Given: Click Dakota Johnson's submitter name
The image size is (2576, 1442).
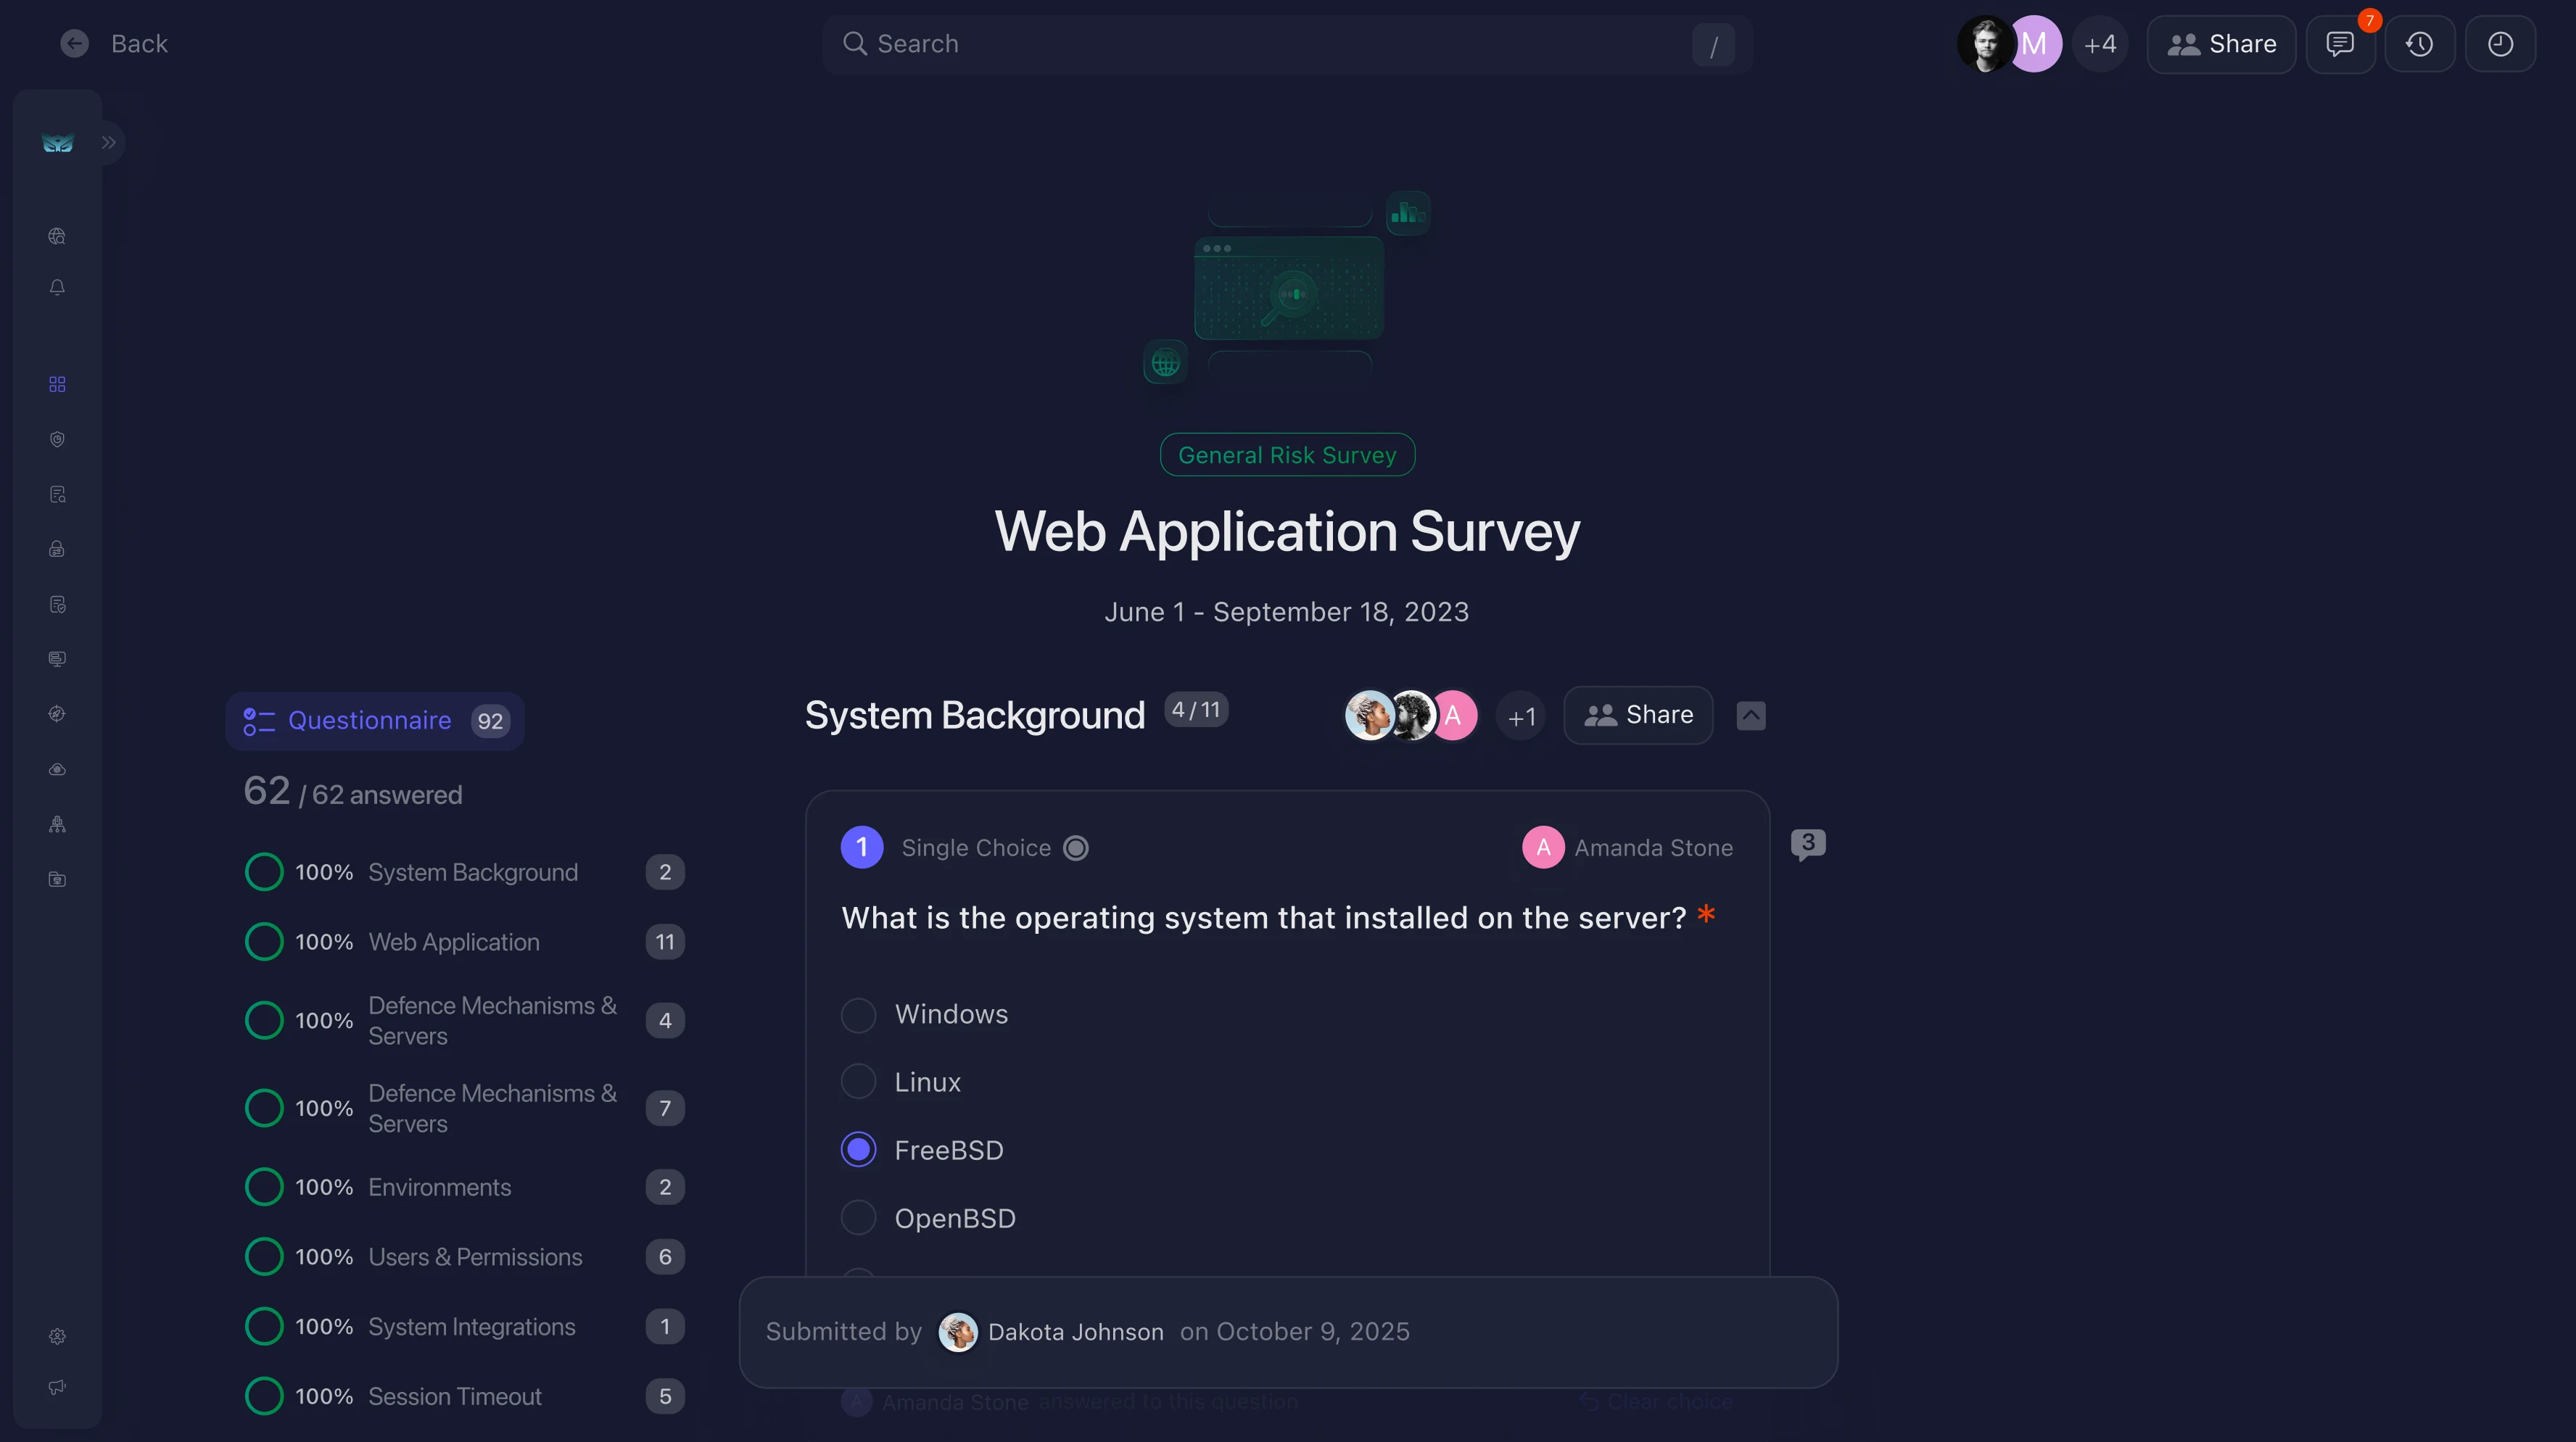Looking at the screenshot, I should click(x=1075, y=1332).
